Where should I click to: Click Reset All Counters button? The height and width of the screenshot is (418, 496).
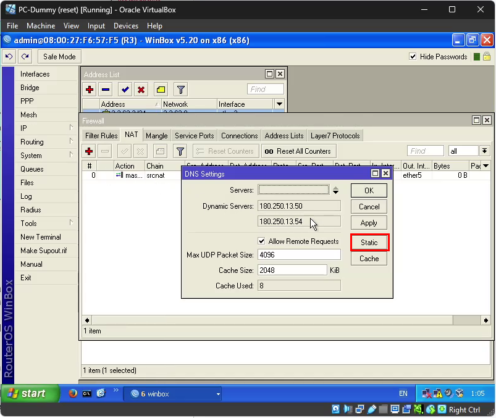tap(299, 151)
